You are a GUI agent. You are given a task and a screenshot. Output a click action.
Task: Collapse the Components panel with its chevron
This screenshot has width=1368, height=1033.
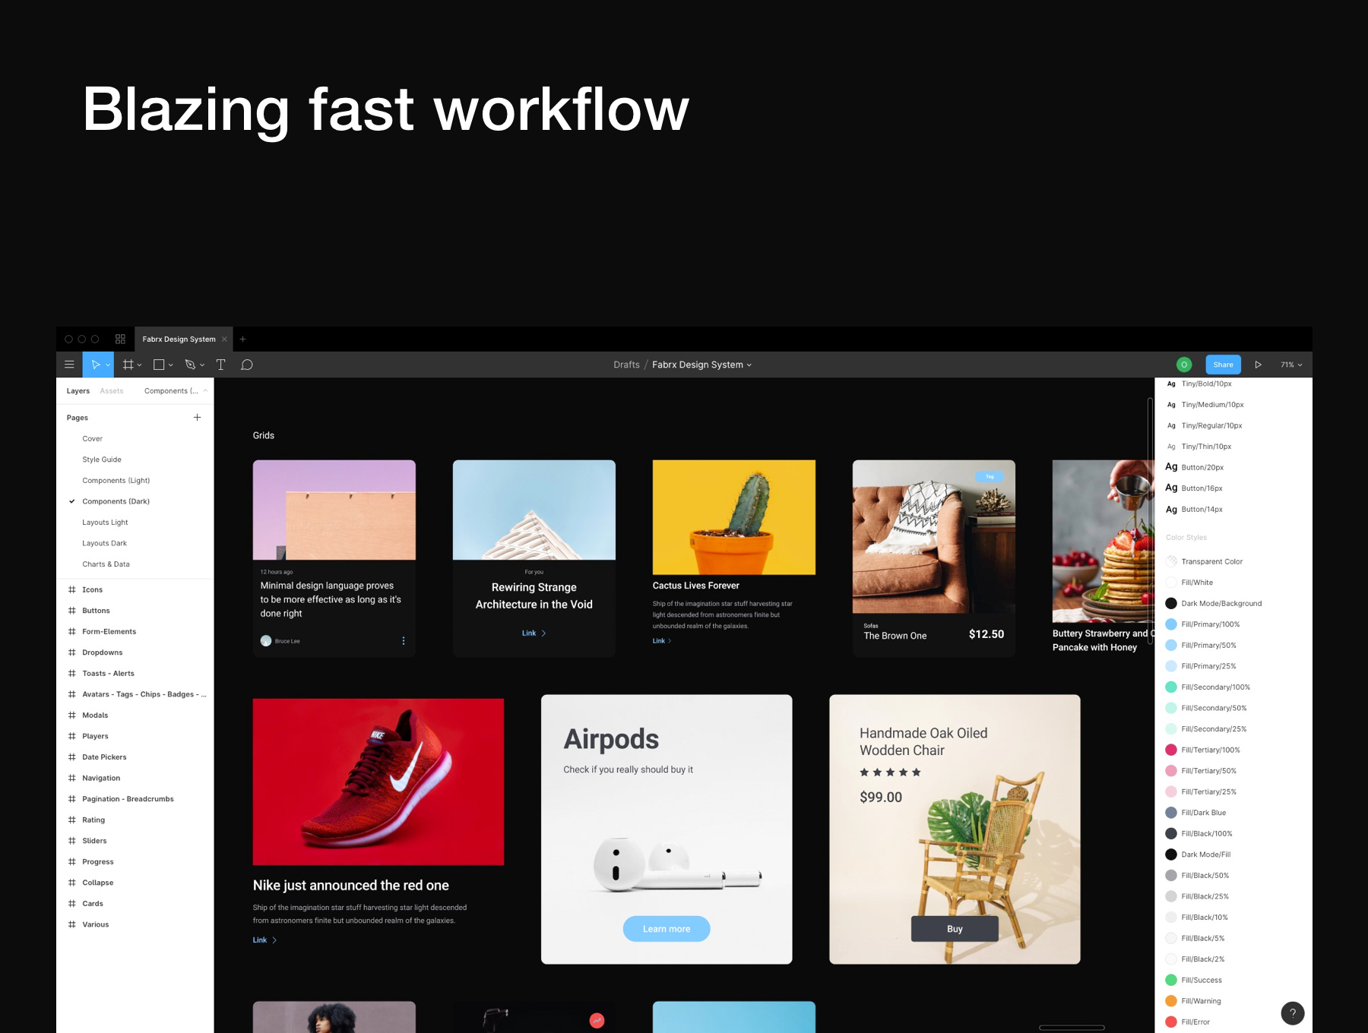tap(205, 390)
